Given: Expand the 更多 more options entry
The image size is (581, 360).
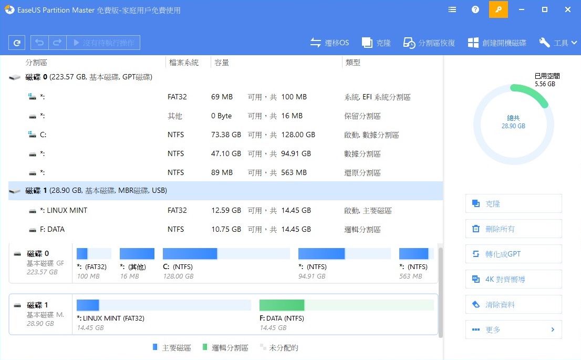Looking at the screenshot, I should click(514, 330).
